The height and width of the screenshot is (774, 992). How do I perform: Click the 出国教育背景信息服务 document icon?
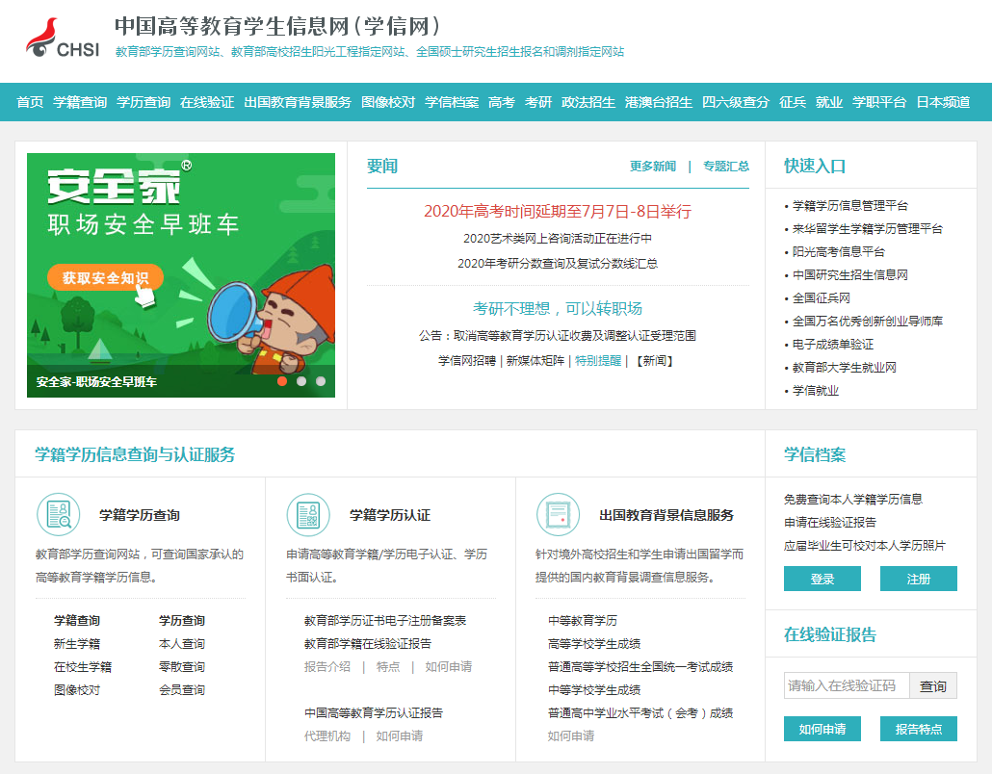[560, 515]
